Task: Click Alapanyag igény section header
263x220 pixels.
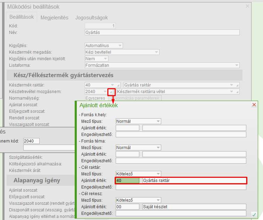Action: [41, 181]
